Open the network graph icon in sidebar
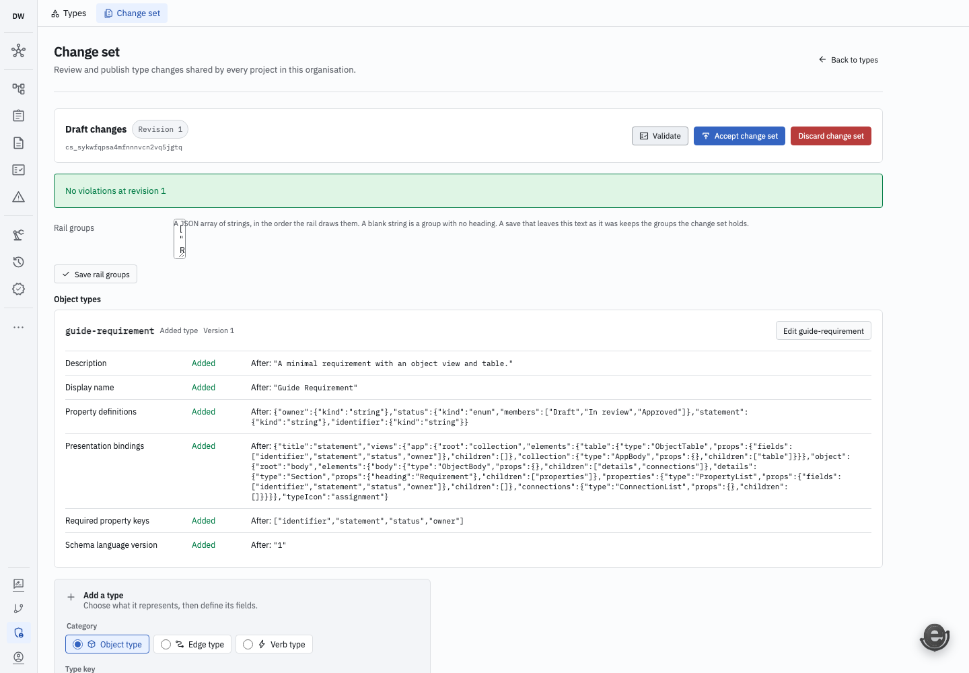Viewport: 969px width, 673px height. [18, 50]
